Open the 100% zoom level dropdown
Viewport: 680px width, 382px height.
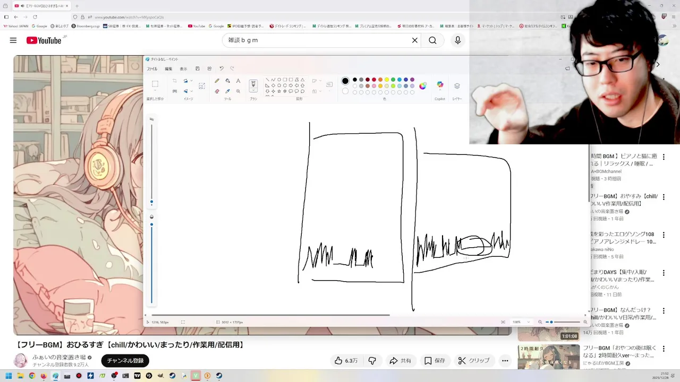[x=528, y=322]
